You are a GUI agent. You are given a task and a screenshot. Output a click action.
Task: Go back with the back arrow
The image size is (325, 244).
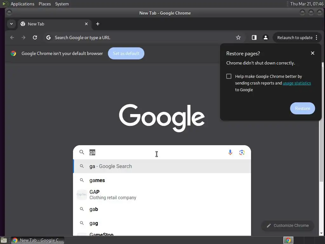[12, 37]
